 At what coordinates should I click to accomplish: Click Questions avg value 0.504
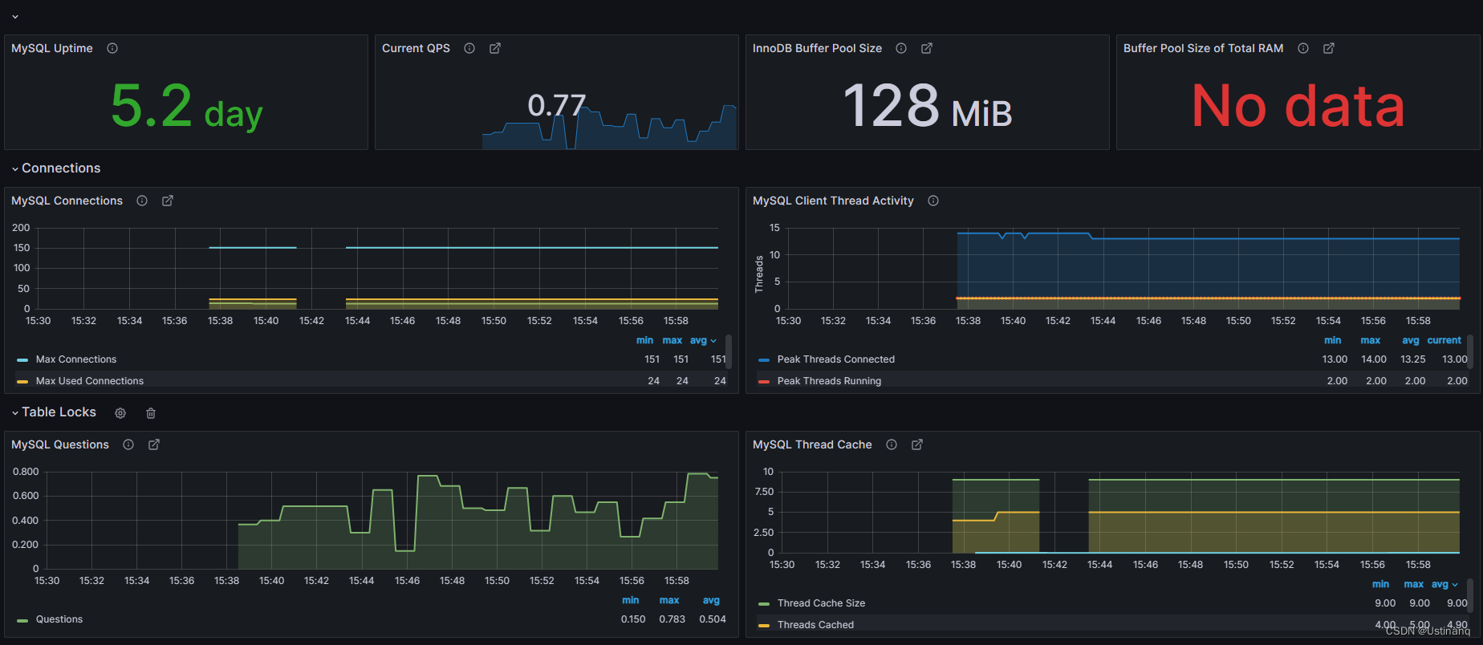(713, 619)
